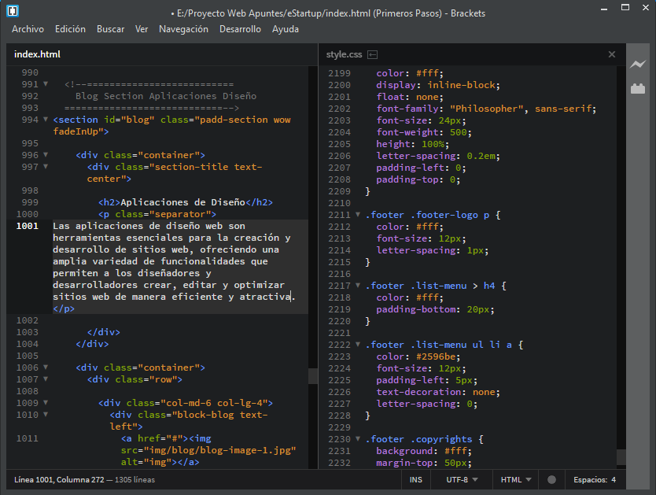The height and width of the screenshot is (495, 656).
Task: Click line number 1001 in the gutter
Action: click(28, 226)
